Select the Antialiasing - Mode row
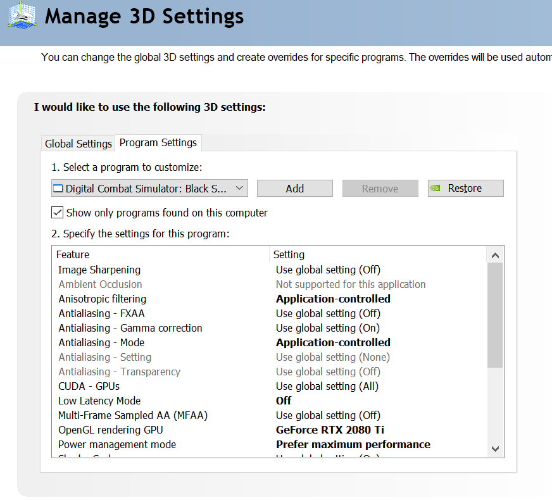The height and width of the screenshot is (500, 552). click(101, 342)
